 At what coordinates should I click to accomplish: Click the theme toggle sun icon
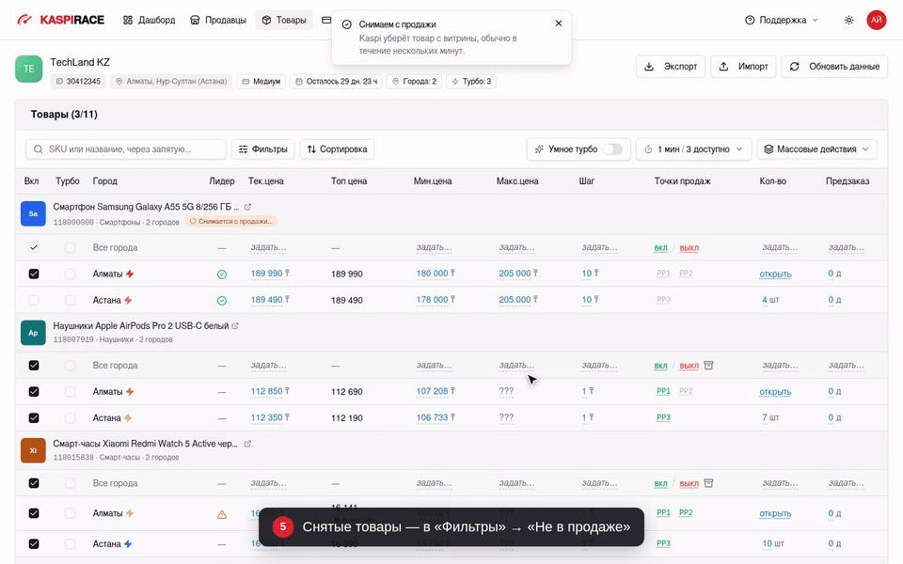point(848,20)
